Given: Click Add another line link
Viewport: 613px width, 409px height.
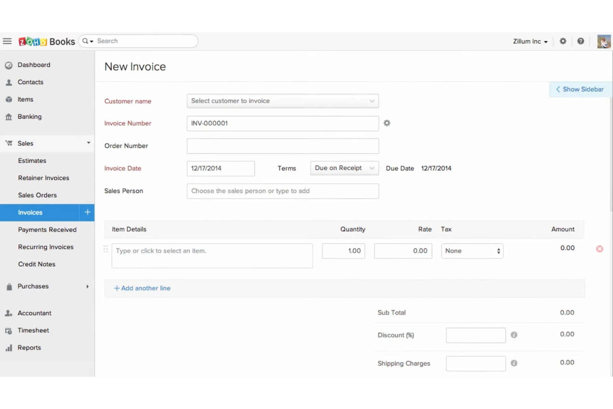Looking at the screenshot, I should 142,288.
